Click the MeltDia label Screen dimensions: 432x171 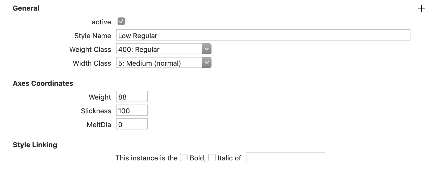click(99, 125)
